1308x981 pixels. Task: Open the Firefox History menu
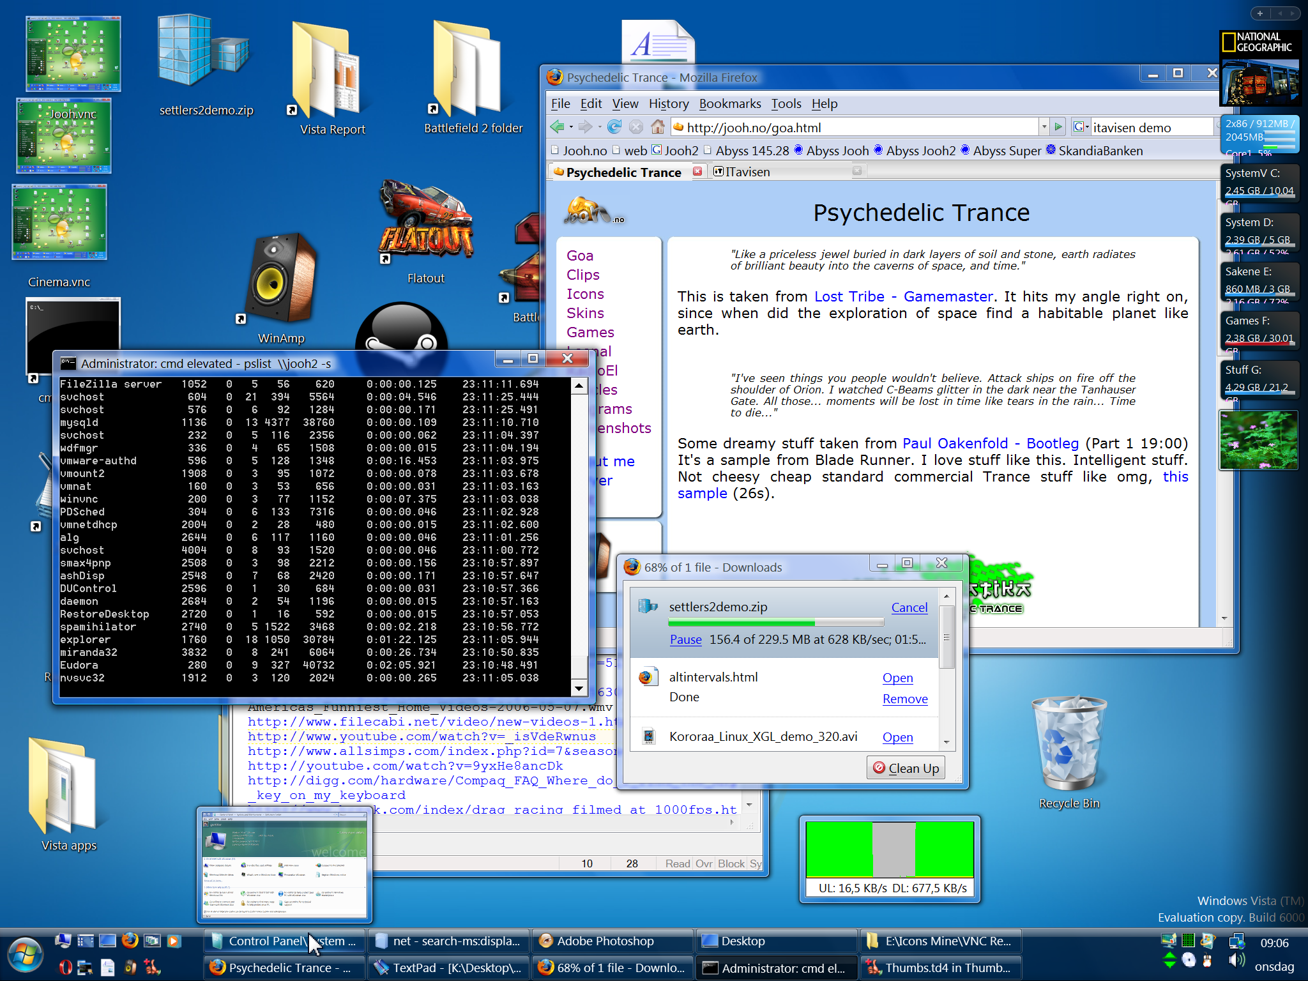click(669, 103)
